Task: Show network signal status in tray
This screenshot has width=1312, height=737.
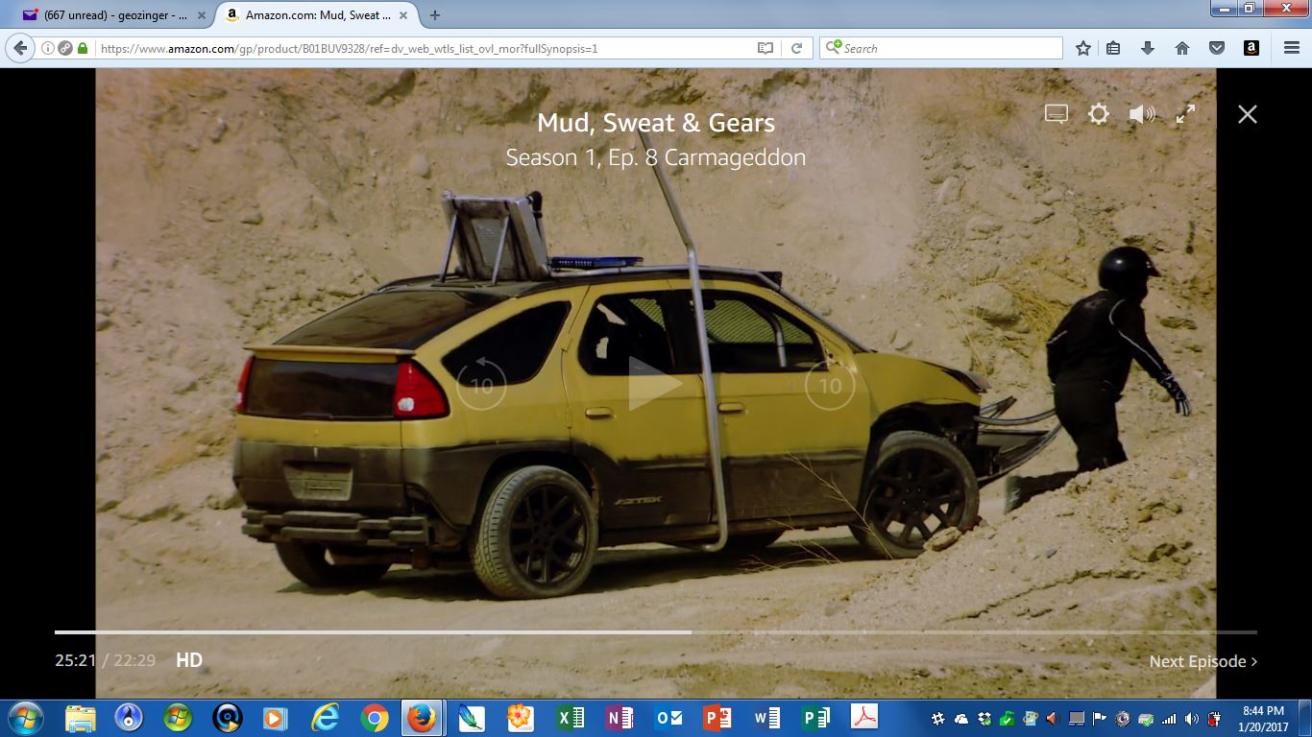Action: point(1169,718)
